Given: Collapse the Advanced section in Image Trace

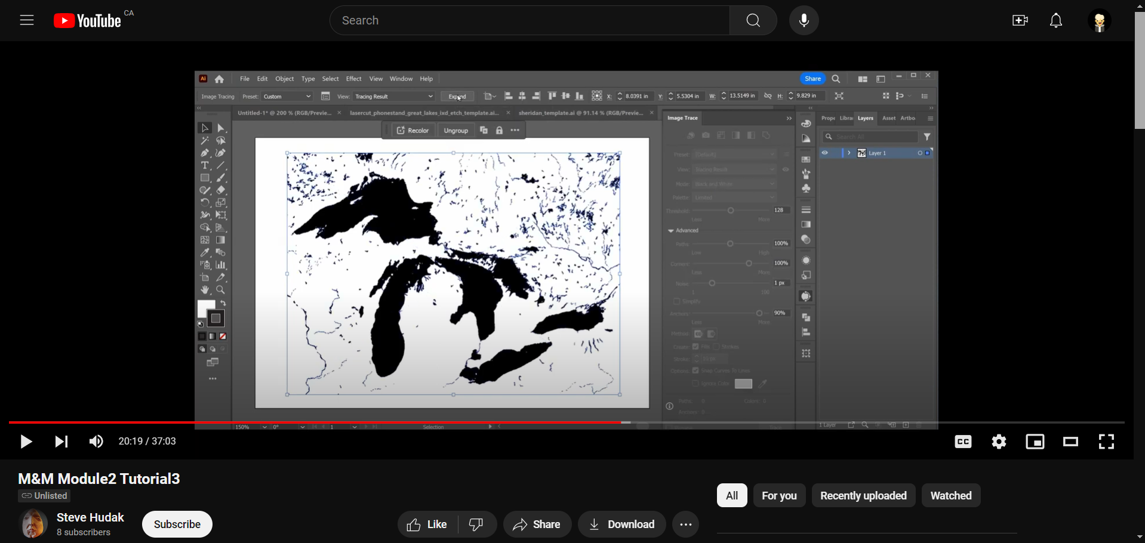Looking at the screenshot, I should (x=672, y=230).
